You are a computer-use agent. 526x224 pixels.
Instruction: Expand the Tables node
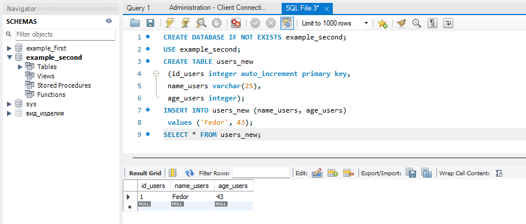[20, 67]
